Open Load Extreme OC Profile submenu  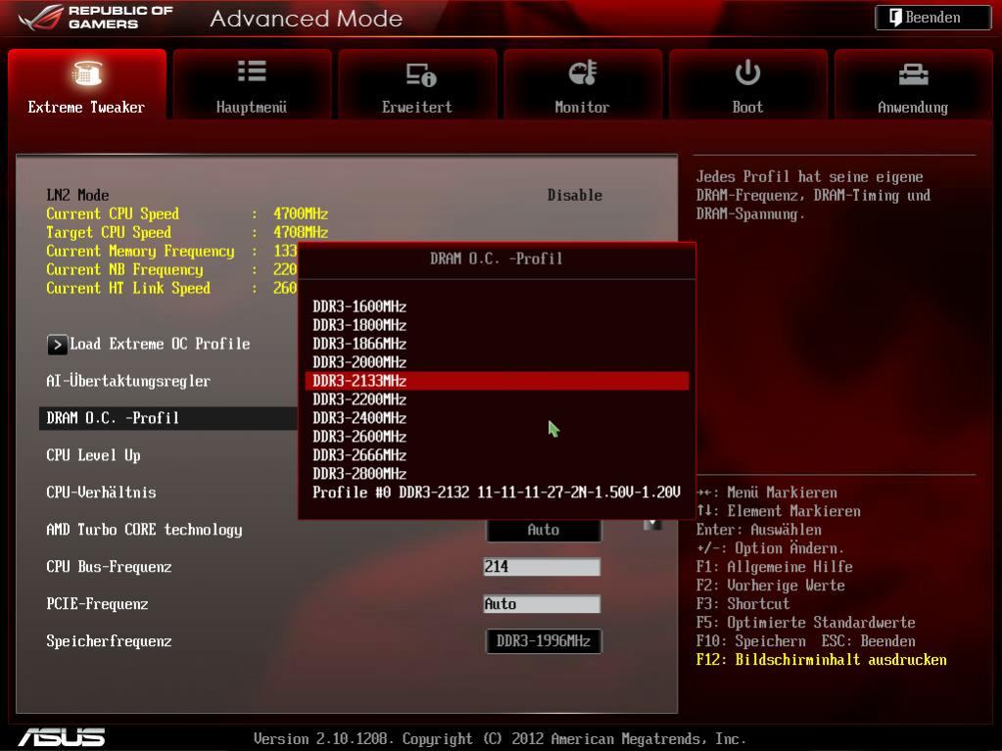(x=160, y=345)
